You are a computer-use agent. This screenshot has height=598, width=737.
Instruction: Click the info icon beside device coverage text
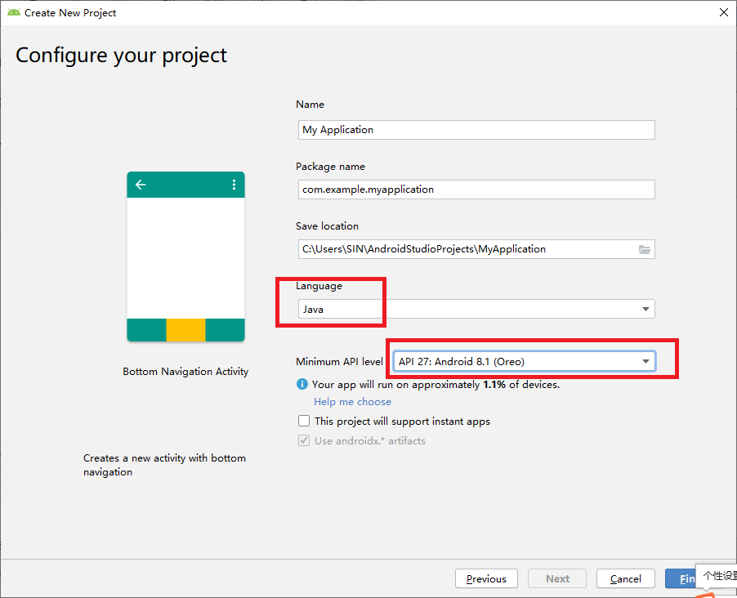[301, 385]
